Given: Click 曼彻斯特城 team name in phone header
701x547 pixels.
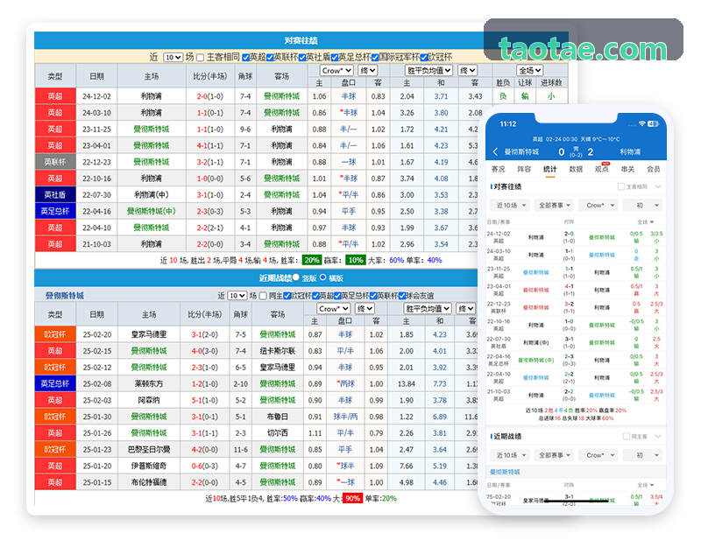Looking at the screenshot, I should click(x=521, y=151).
